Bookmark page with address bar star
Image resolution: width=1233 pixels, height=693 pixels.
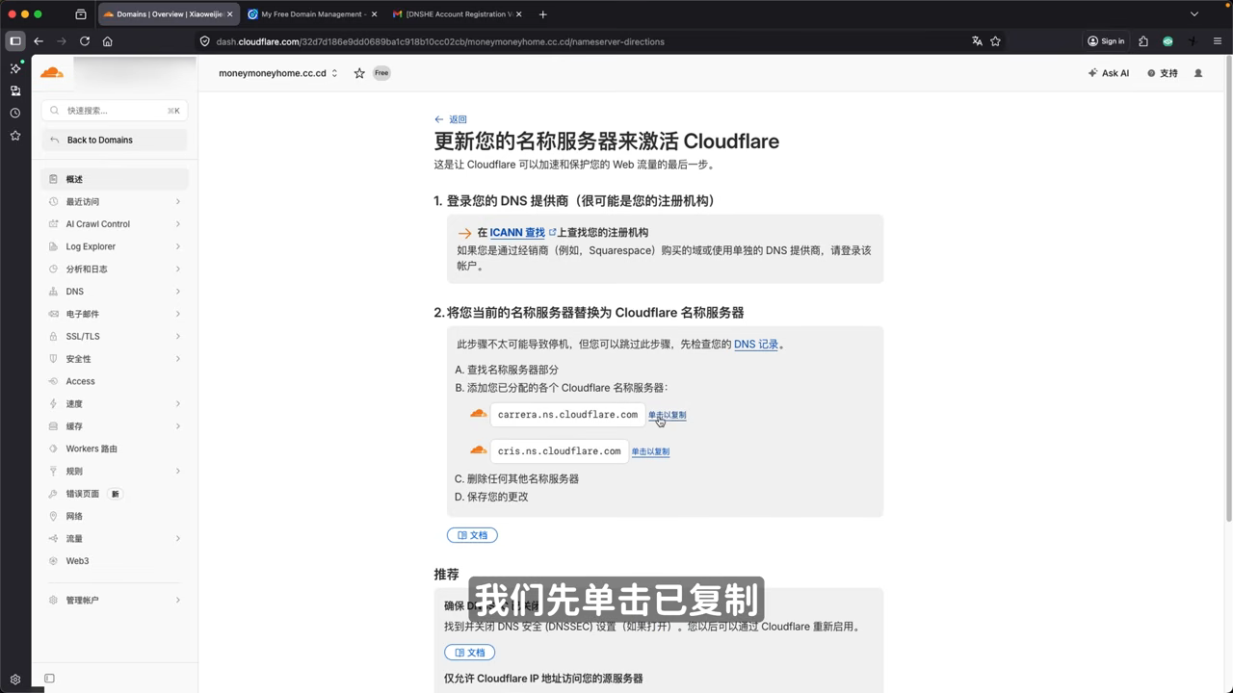point(996,41)
